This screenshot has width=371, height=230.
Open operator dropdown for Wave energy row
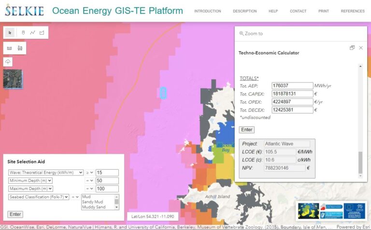[x=89, y=173]
